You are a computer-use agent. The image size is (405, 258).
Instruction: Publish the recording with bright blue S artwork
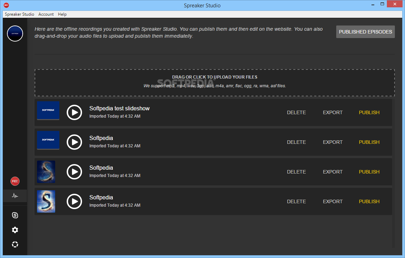[x=369, y=202]
